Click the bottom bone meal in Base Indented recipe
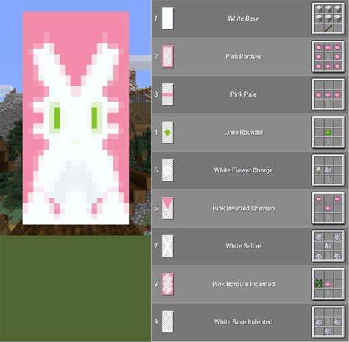 point(328,331)
